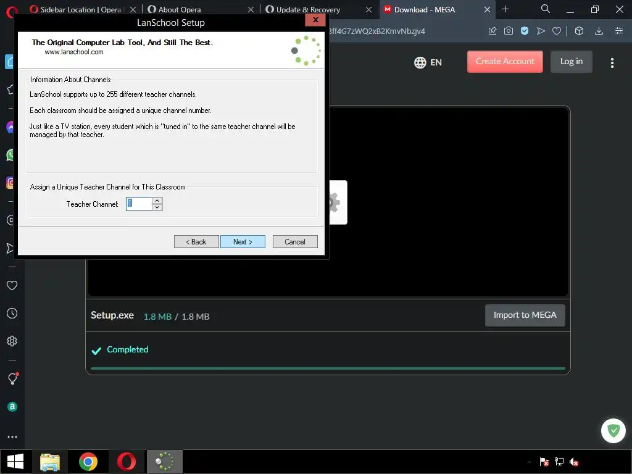Open Opera sidebar Bookmarks heart
The height and width of the screenshot is (474, 632).
pos(12,285)
